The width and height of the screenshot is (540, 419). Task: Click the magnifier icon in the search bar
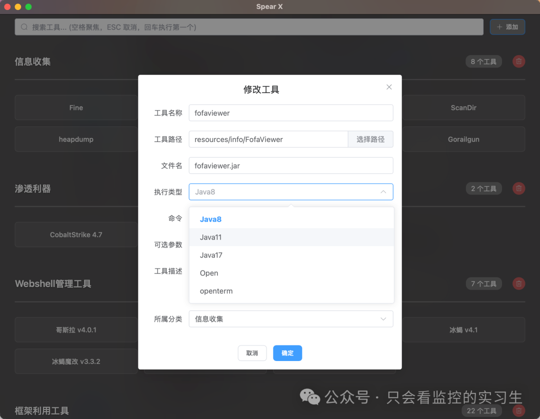pyautogui.click(x=23, y=26)
